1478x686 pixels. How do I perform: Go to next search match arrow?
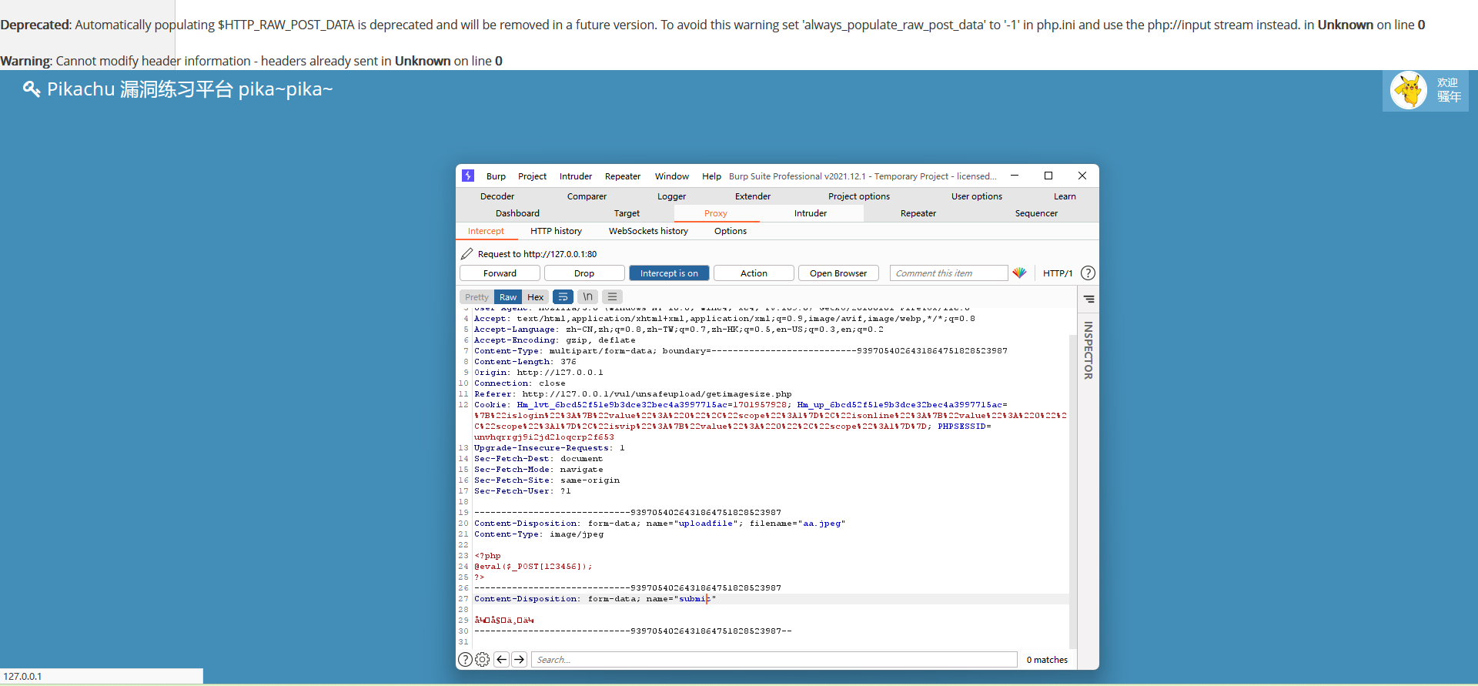520,659
